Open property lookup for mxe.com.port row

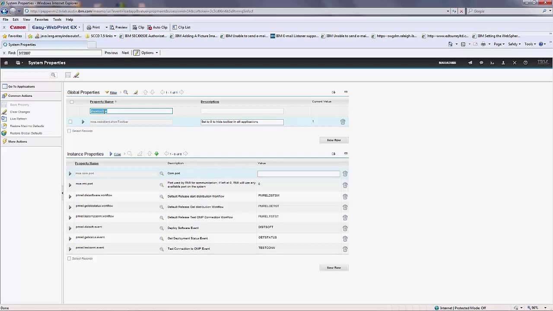(162, 174)
